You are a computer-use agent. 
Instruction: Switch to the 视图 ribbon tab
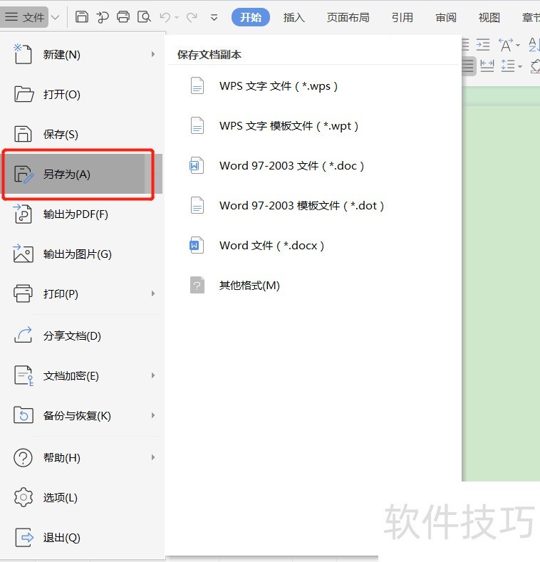(489, 17)
